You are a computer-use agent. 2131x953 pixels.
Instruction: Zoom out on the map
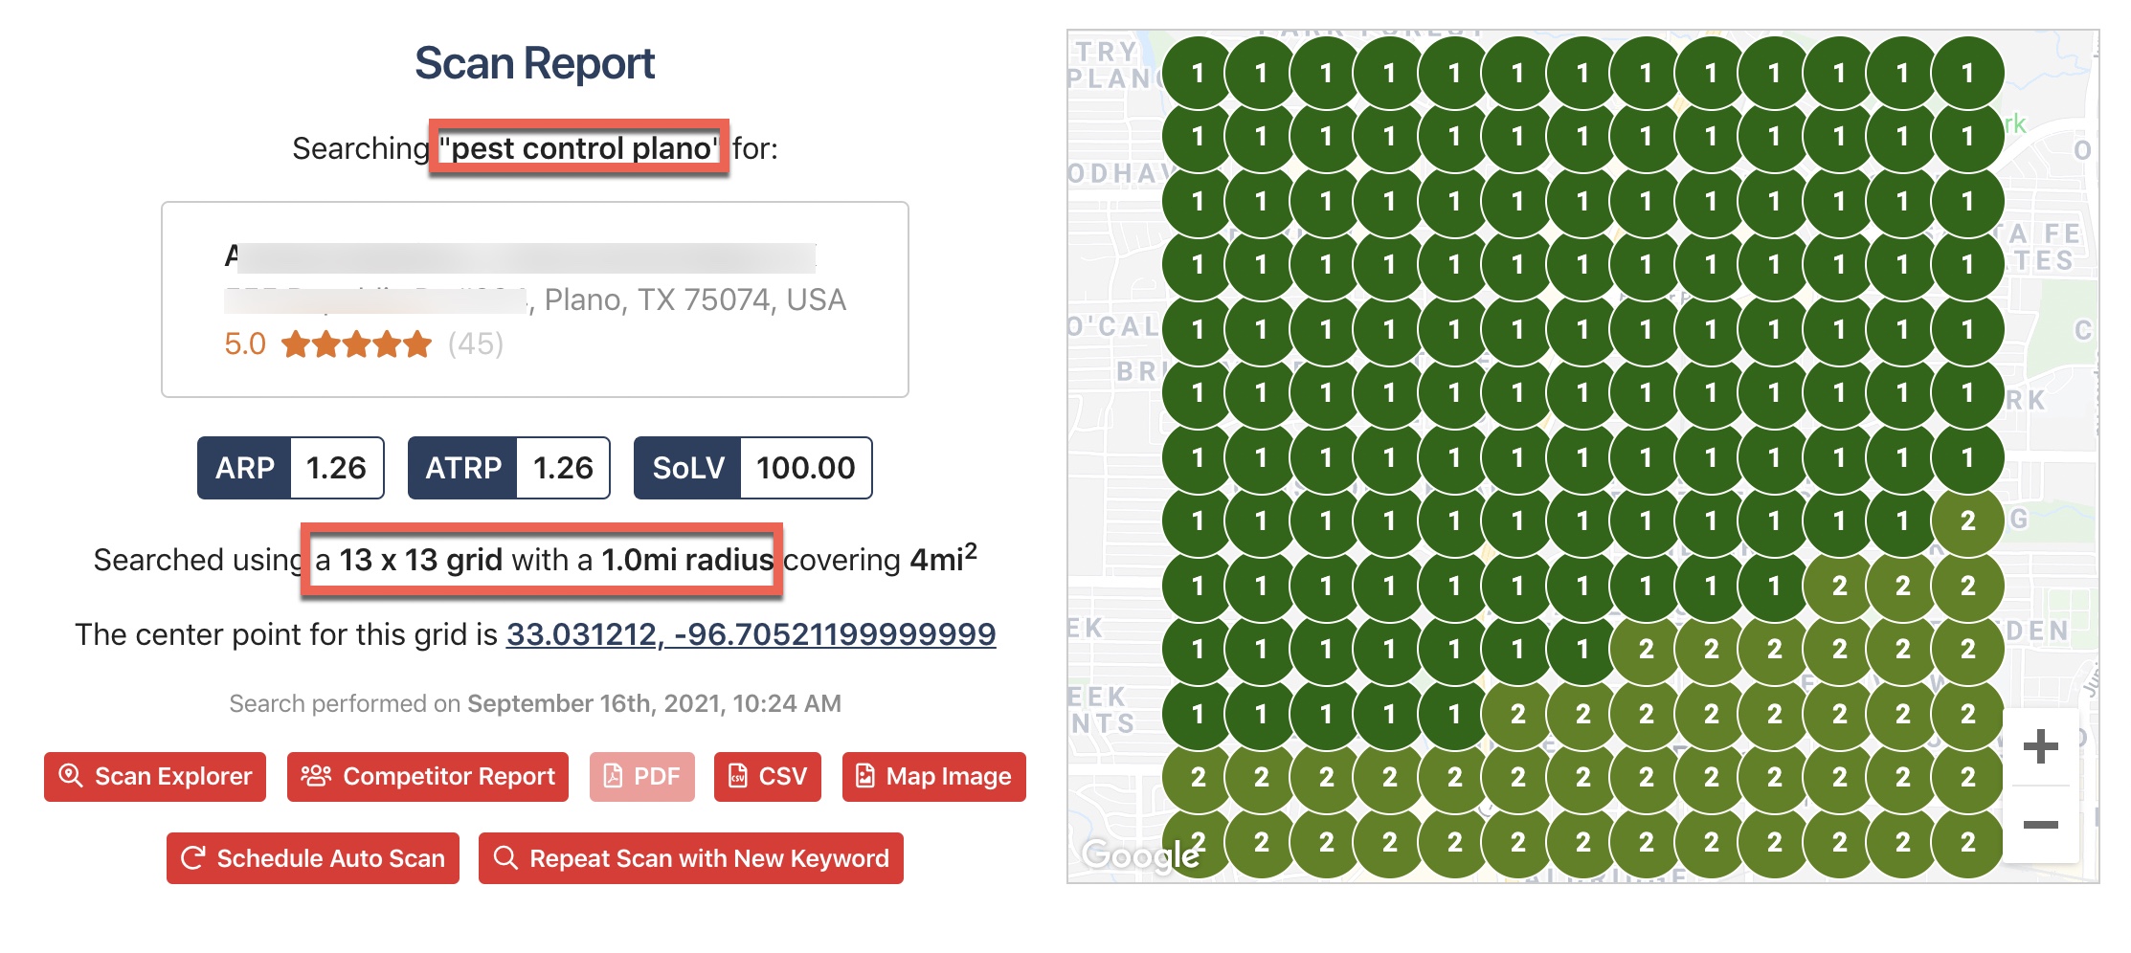click(x=2040, y=825)
